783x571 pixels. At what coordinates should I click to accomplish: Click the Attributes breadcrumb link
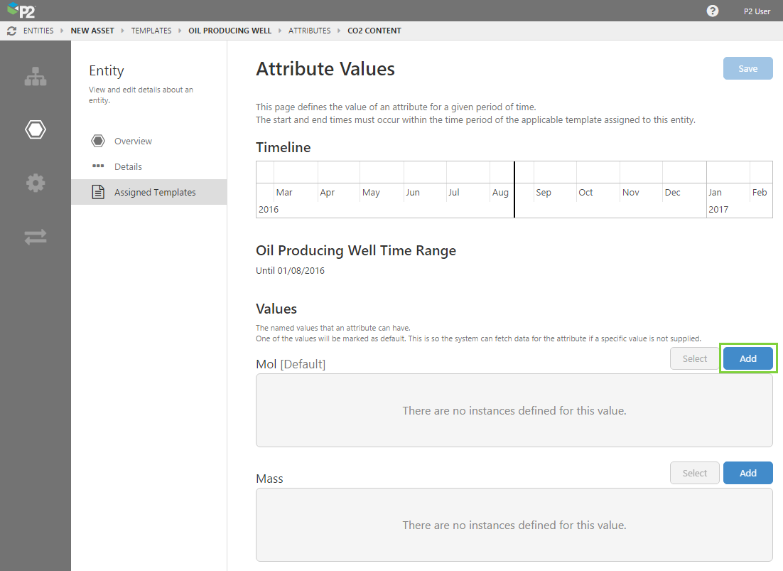pyautogui.click(x=309, y=31)
